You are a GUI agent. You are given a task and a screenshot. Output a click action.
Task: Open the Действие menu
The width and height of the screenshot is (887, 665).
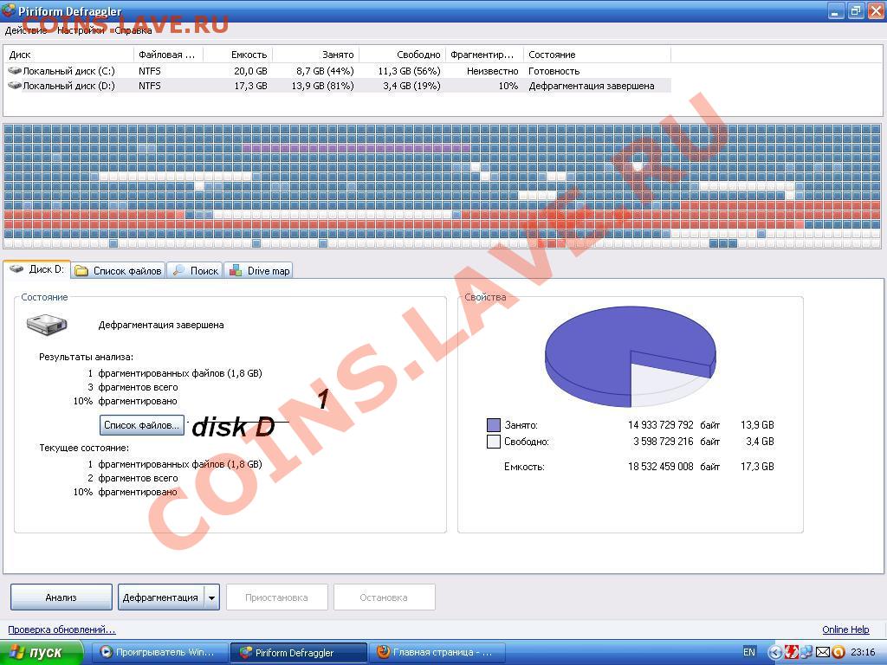26,30
